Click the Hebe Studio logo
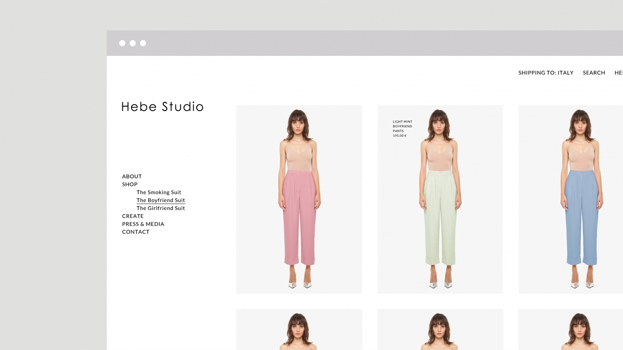This screenshot has height=350, width=623. [x=162, y=107]
